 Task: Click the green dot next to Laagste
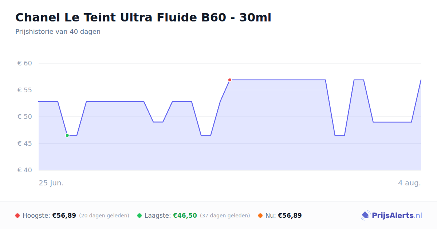pyautogui.click(x=139, y=216)
